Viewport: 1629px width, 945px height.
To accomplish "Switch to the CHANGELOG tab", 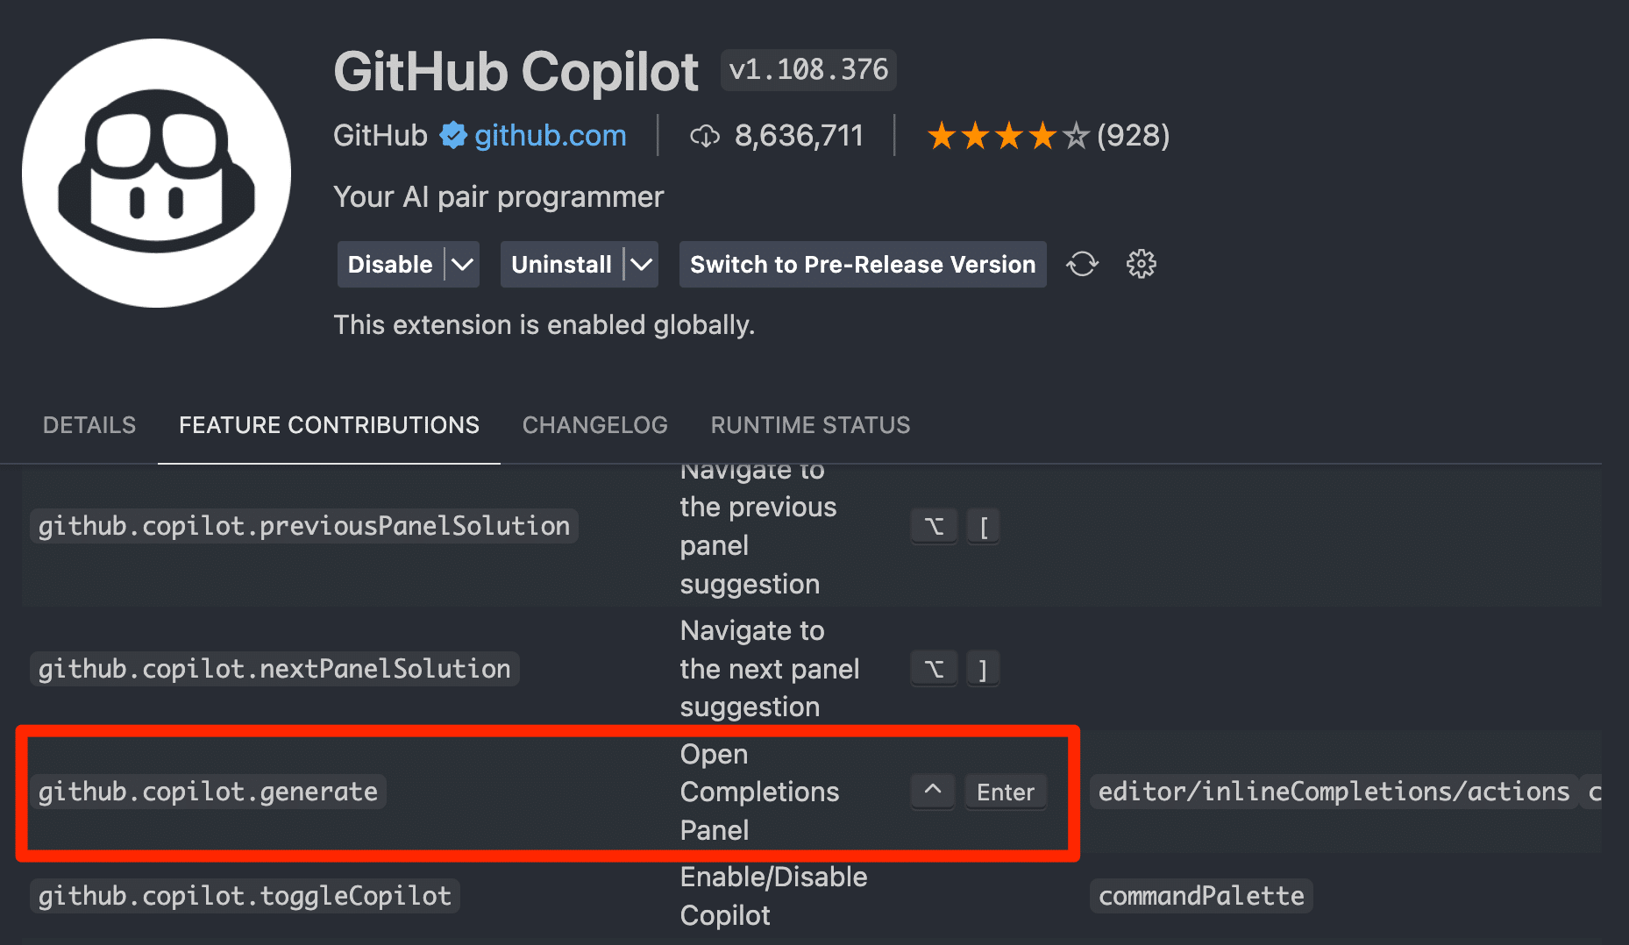I will [x=594, y=425].
